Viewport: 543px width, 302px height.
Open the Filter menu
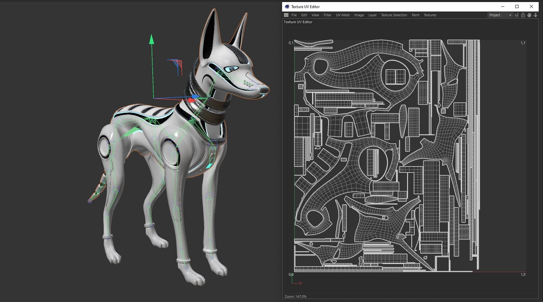pos(327,15)
